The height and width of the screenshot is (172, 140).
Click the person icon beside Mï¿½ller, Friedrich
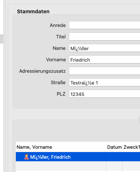(x=27, y=157)
